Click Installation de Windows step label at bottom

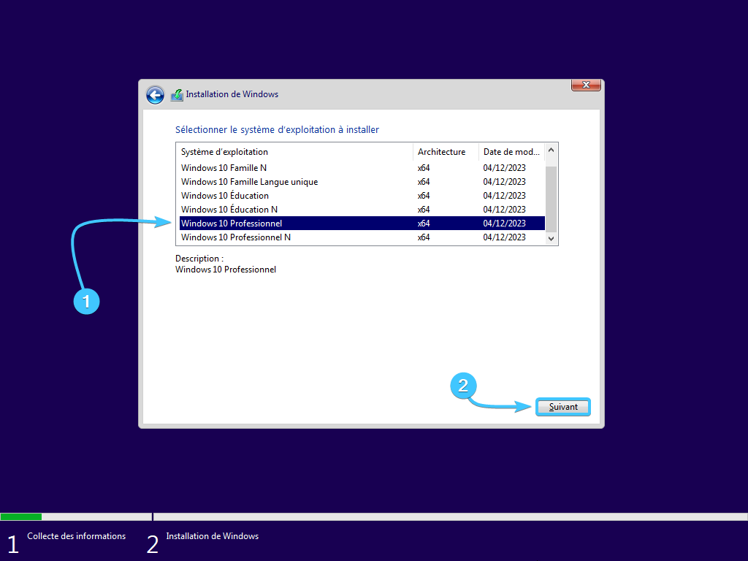click(x=213, y=536)
